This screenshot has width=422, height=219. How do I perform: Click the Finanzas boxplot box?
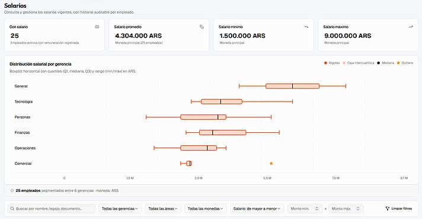click(223, 132)
